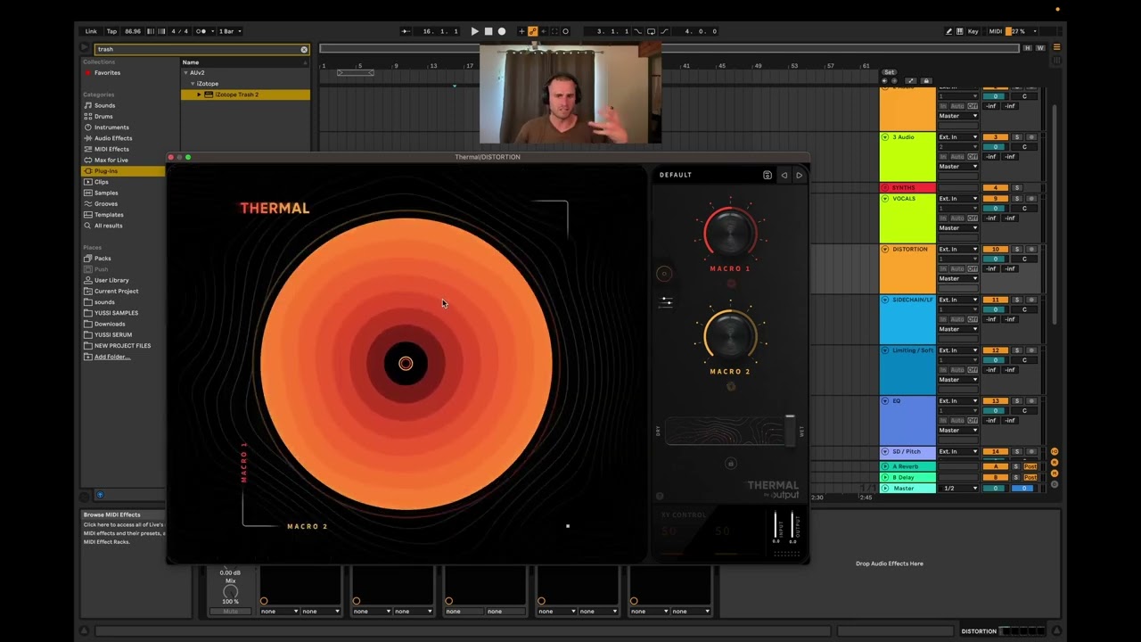Screen dimensions: 1141x642
Task: Click the Thermal XY pad center puck
Action: tap(406, 363)
